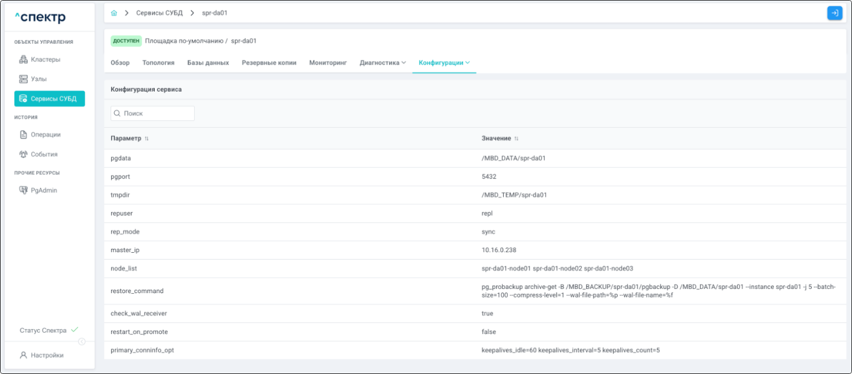Switch to the Топология tab

coord(158,63)
